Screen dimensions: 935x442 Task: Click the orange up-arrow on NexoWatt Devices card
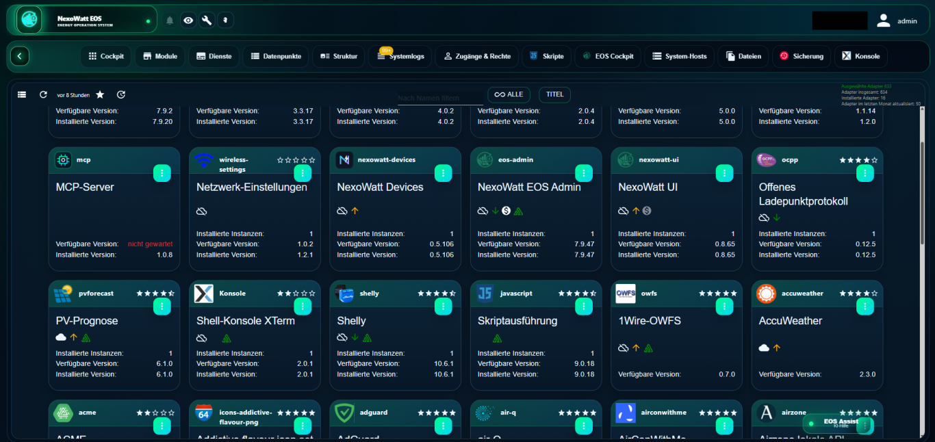click(355, 211)
